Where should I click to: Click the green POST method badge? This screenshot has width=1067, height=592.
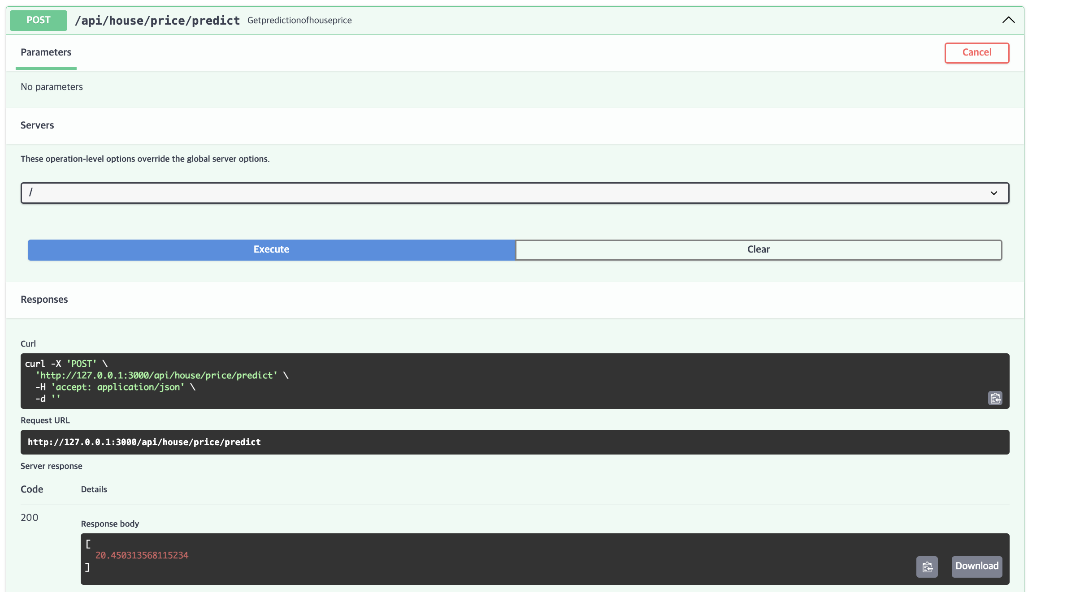pyautogui.click(x=39, y=20)
